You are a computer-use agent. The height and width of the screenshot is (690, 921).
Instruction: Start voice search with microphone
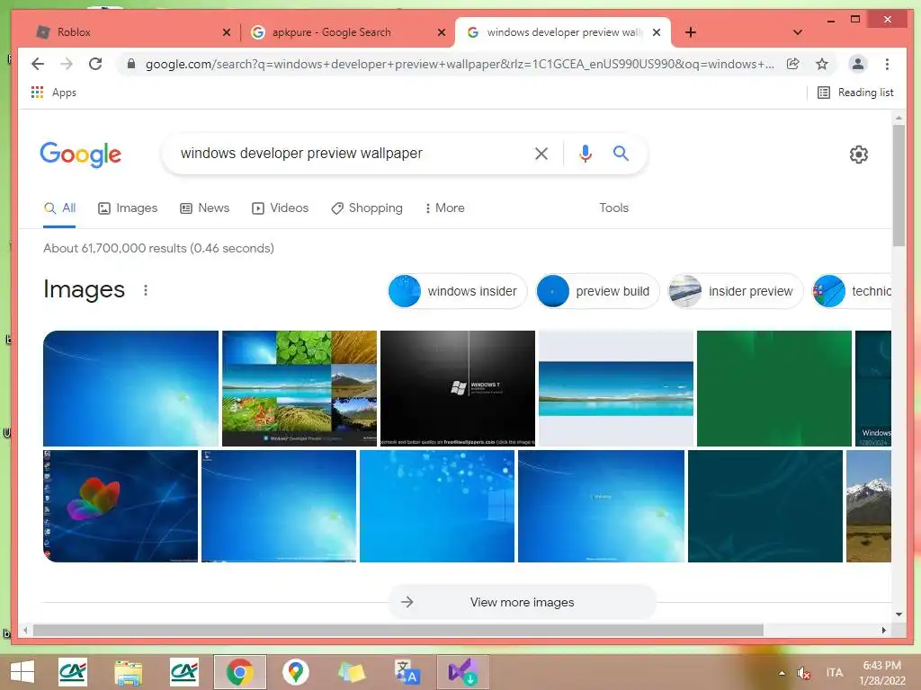585,154
